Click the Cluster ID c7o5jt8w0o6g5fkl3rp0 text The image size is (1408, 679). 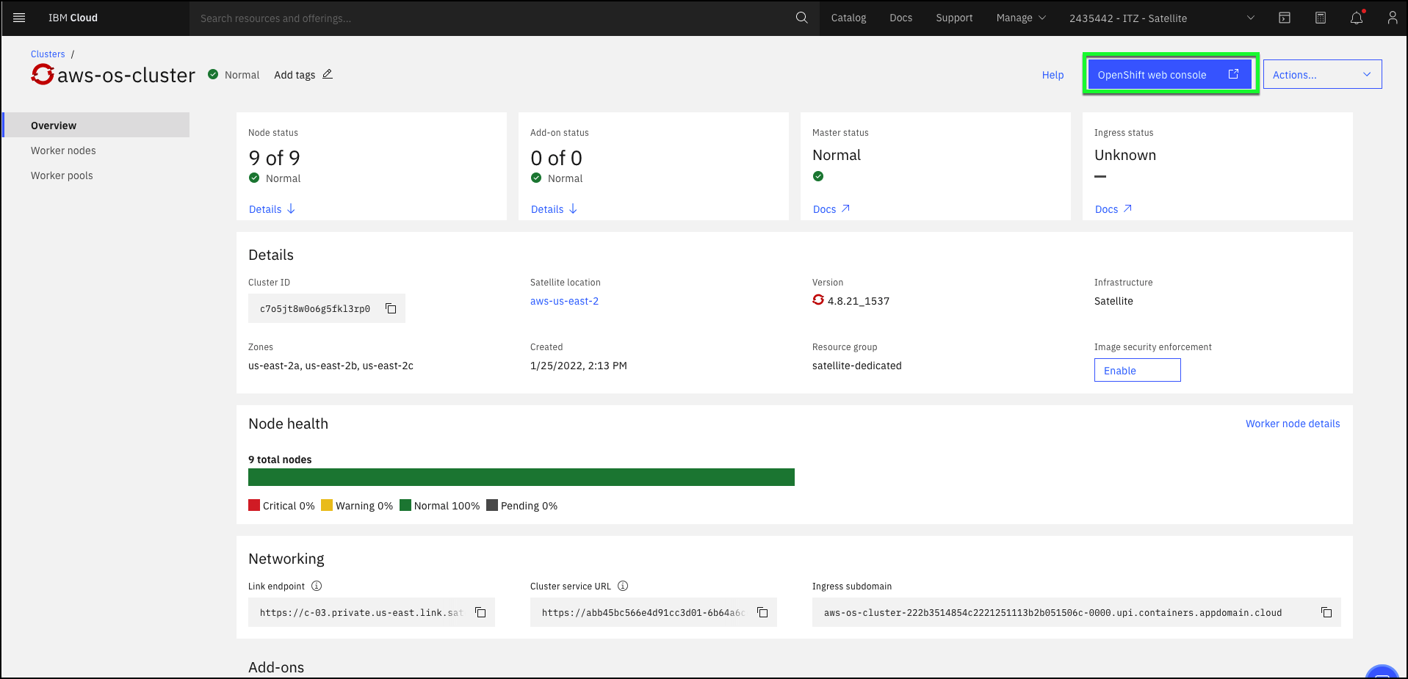pos(315,309)
